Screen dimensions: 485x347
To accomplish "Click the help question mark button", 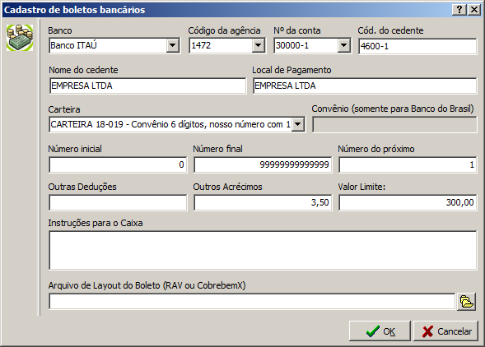I will point(459,10).
